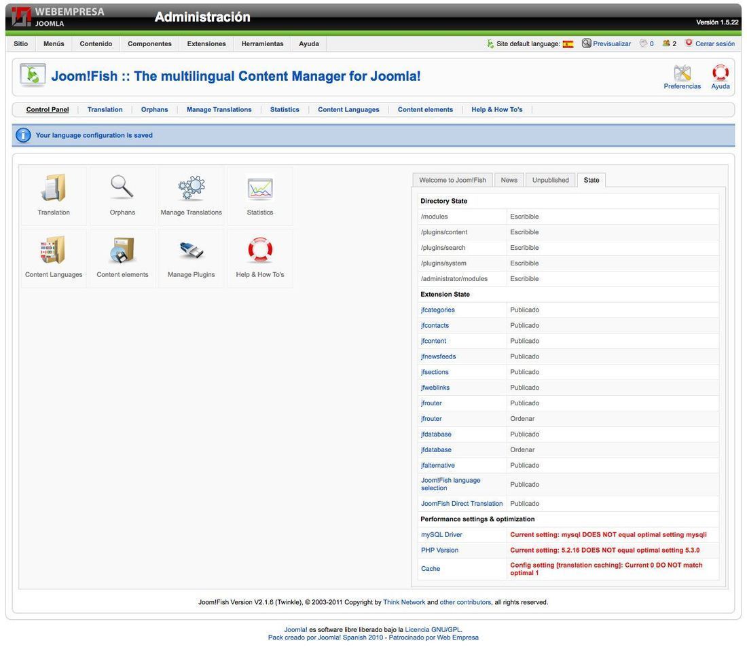Click the Cerrar sesión link
The height and width of the screenshot is (666, 747).
click(x=715, y=44)
